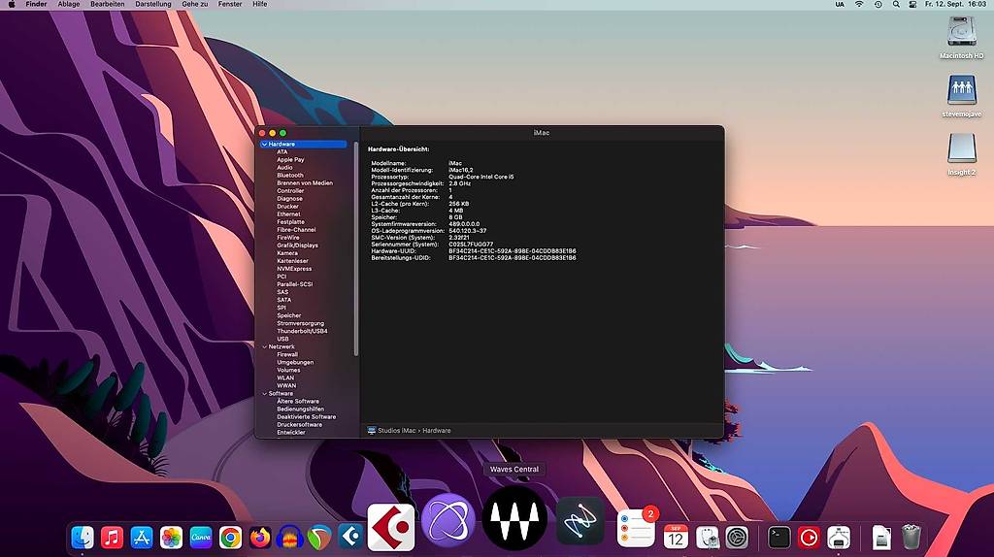Open the Finder menu
This screenshot has width=994, height=557.
pos(36,5)
